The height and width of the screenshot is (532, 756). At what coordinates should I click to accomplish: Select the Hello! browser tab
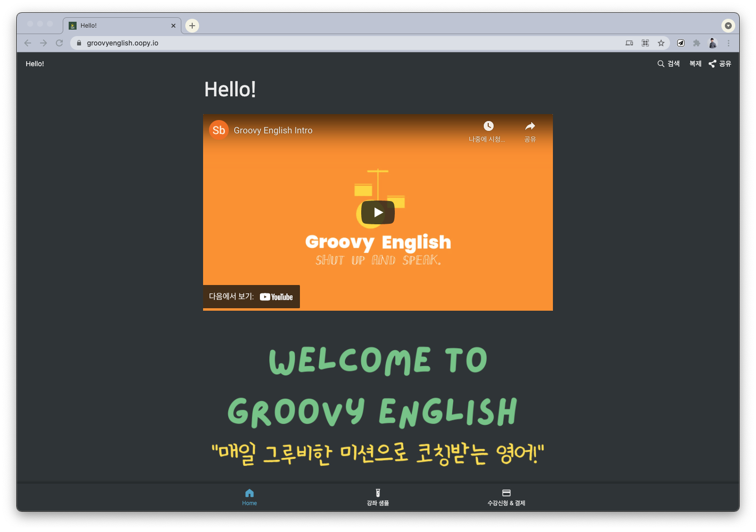pos(122,26)
